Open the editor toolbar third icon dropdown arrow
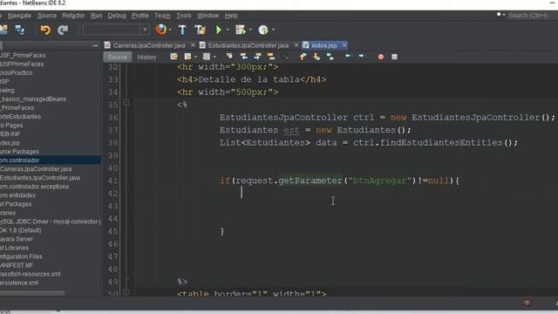Image resolution: width=558 pixels, height=314 pixels. 214,57
